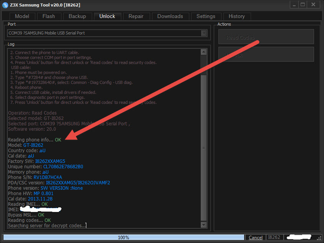324x243 pixels.
Task: Click the window resize grip icon
Action: 319,238
